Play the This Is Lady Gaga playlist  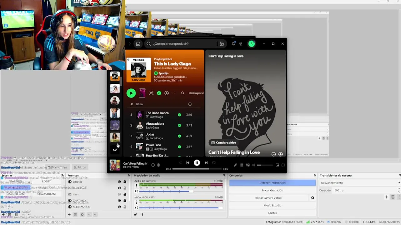[131, 93]
